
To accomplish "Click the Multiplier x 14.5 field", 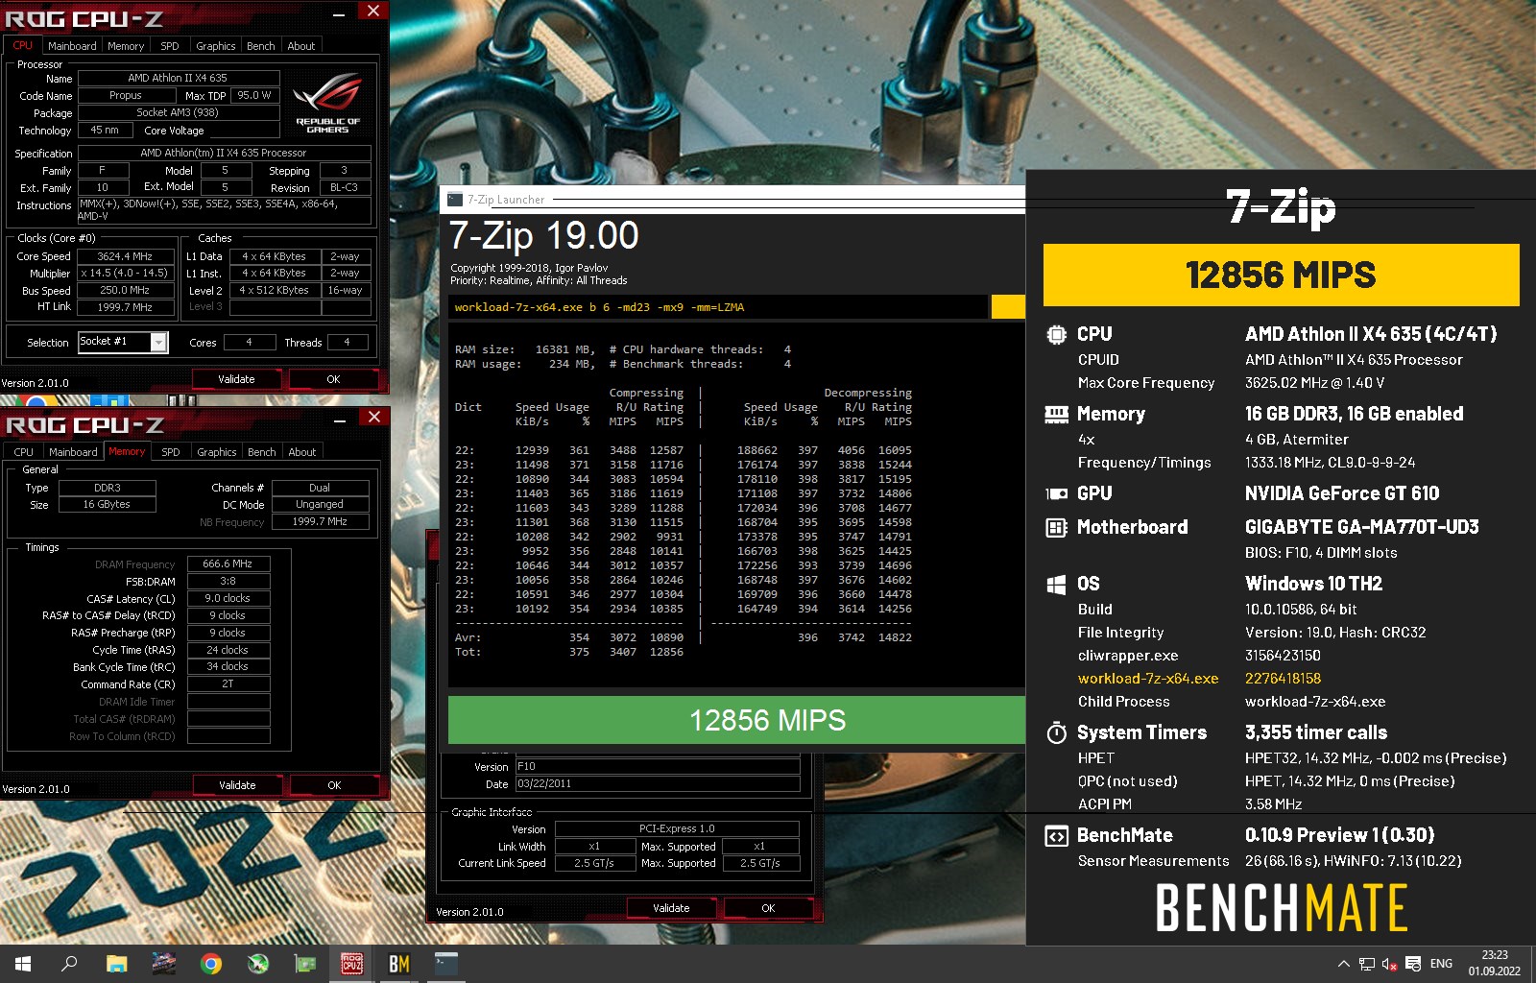I will [x=125, y=274].
